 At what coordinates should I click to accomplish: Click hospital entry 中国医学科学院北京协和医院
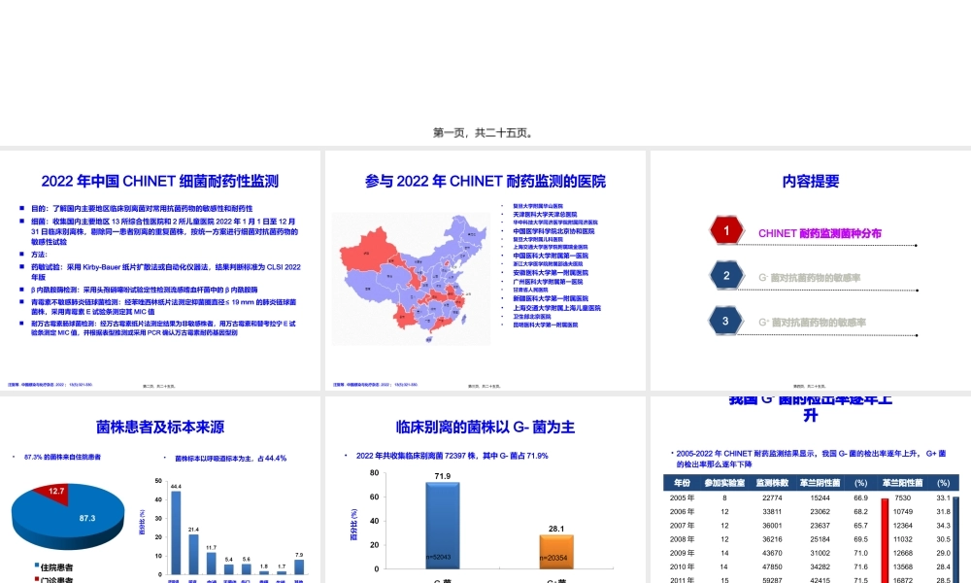click(x=553, y=231)
